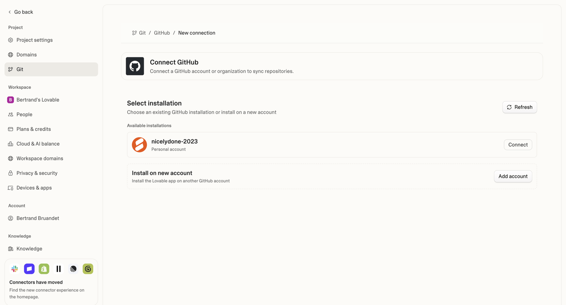Click Git in the breadcrumb
Image resolution: width=566 pixels, height=305 pixels.
(142, 33)
